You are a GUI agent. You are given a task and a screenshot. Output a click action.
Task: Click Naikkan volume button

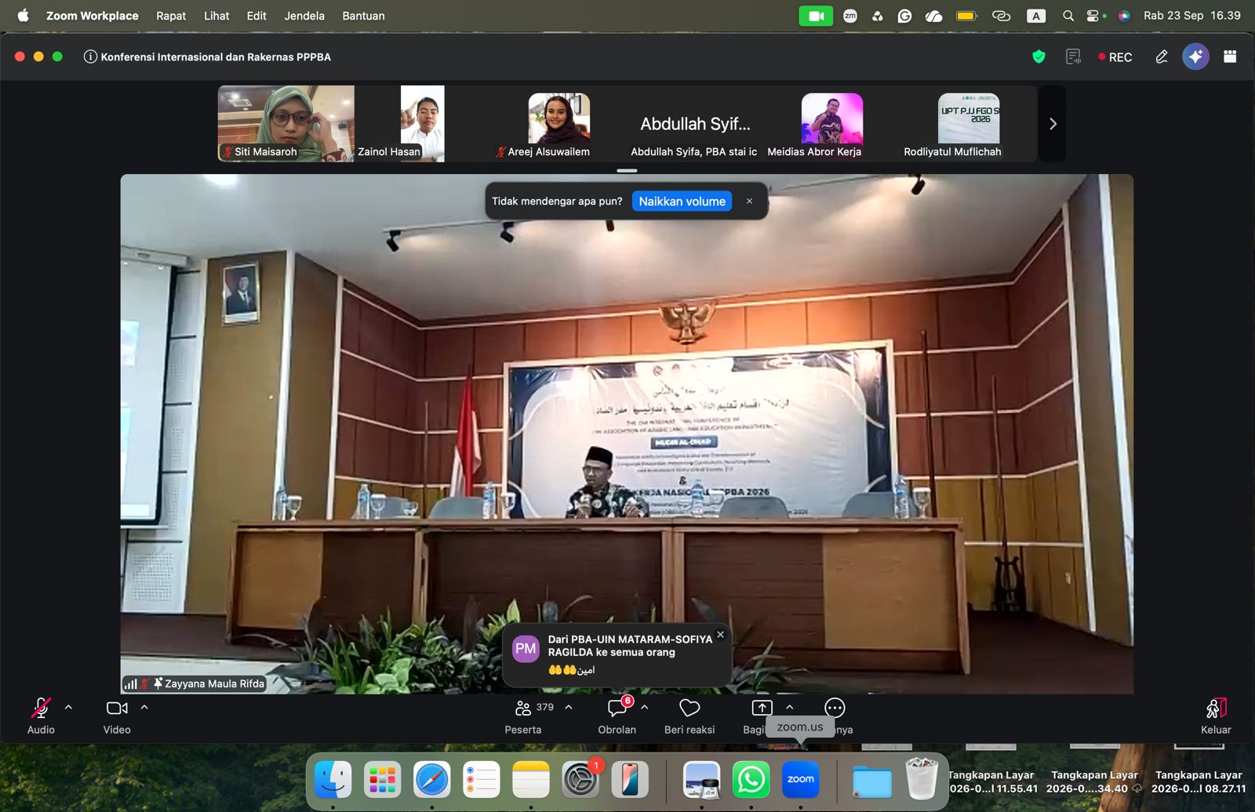pos(682,201)
